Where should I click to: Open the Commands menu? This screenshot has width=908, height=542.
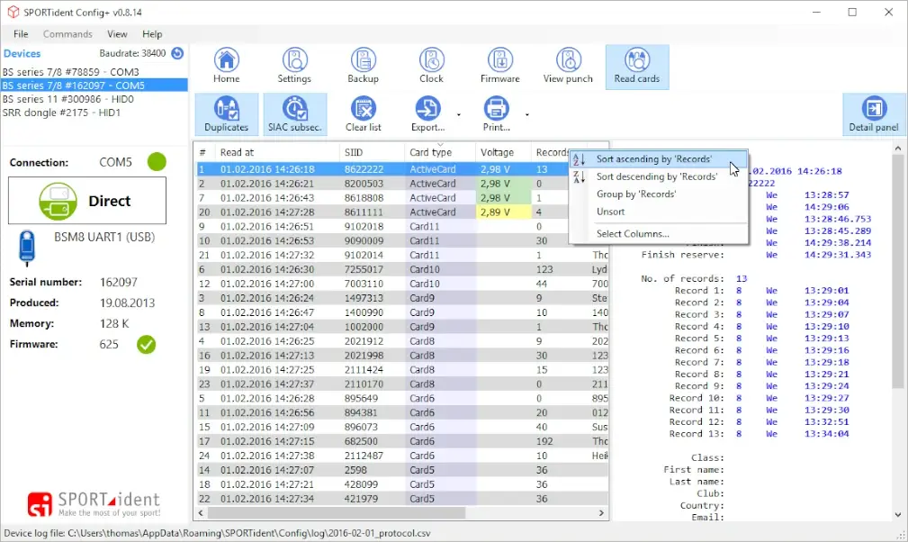pos(67,34)
